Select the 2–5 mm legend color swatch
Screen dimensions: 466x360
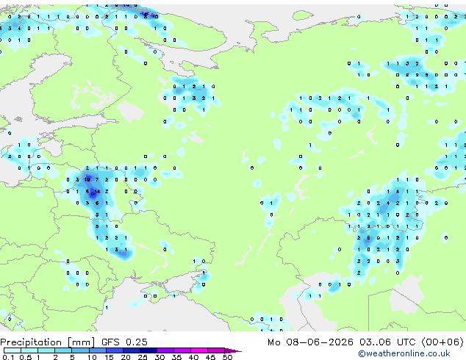tap(63, 350)
